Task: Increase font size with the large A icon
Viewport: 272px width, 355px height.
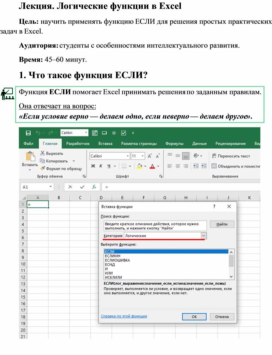Action: [149, 156]
